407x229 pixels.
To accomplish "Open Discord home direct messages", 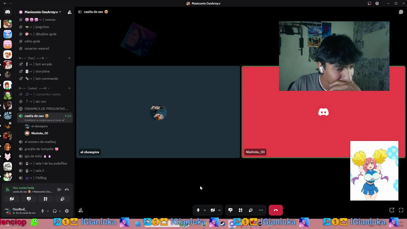I will tap(8, 12).
